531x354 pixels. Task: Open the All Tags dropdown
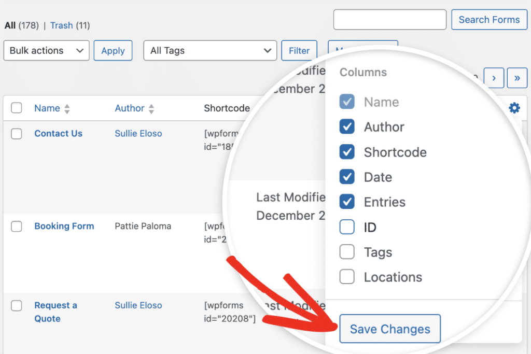[x=210, y=50]
